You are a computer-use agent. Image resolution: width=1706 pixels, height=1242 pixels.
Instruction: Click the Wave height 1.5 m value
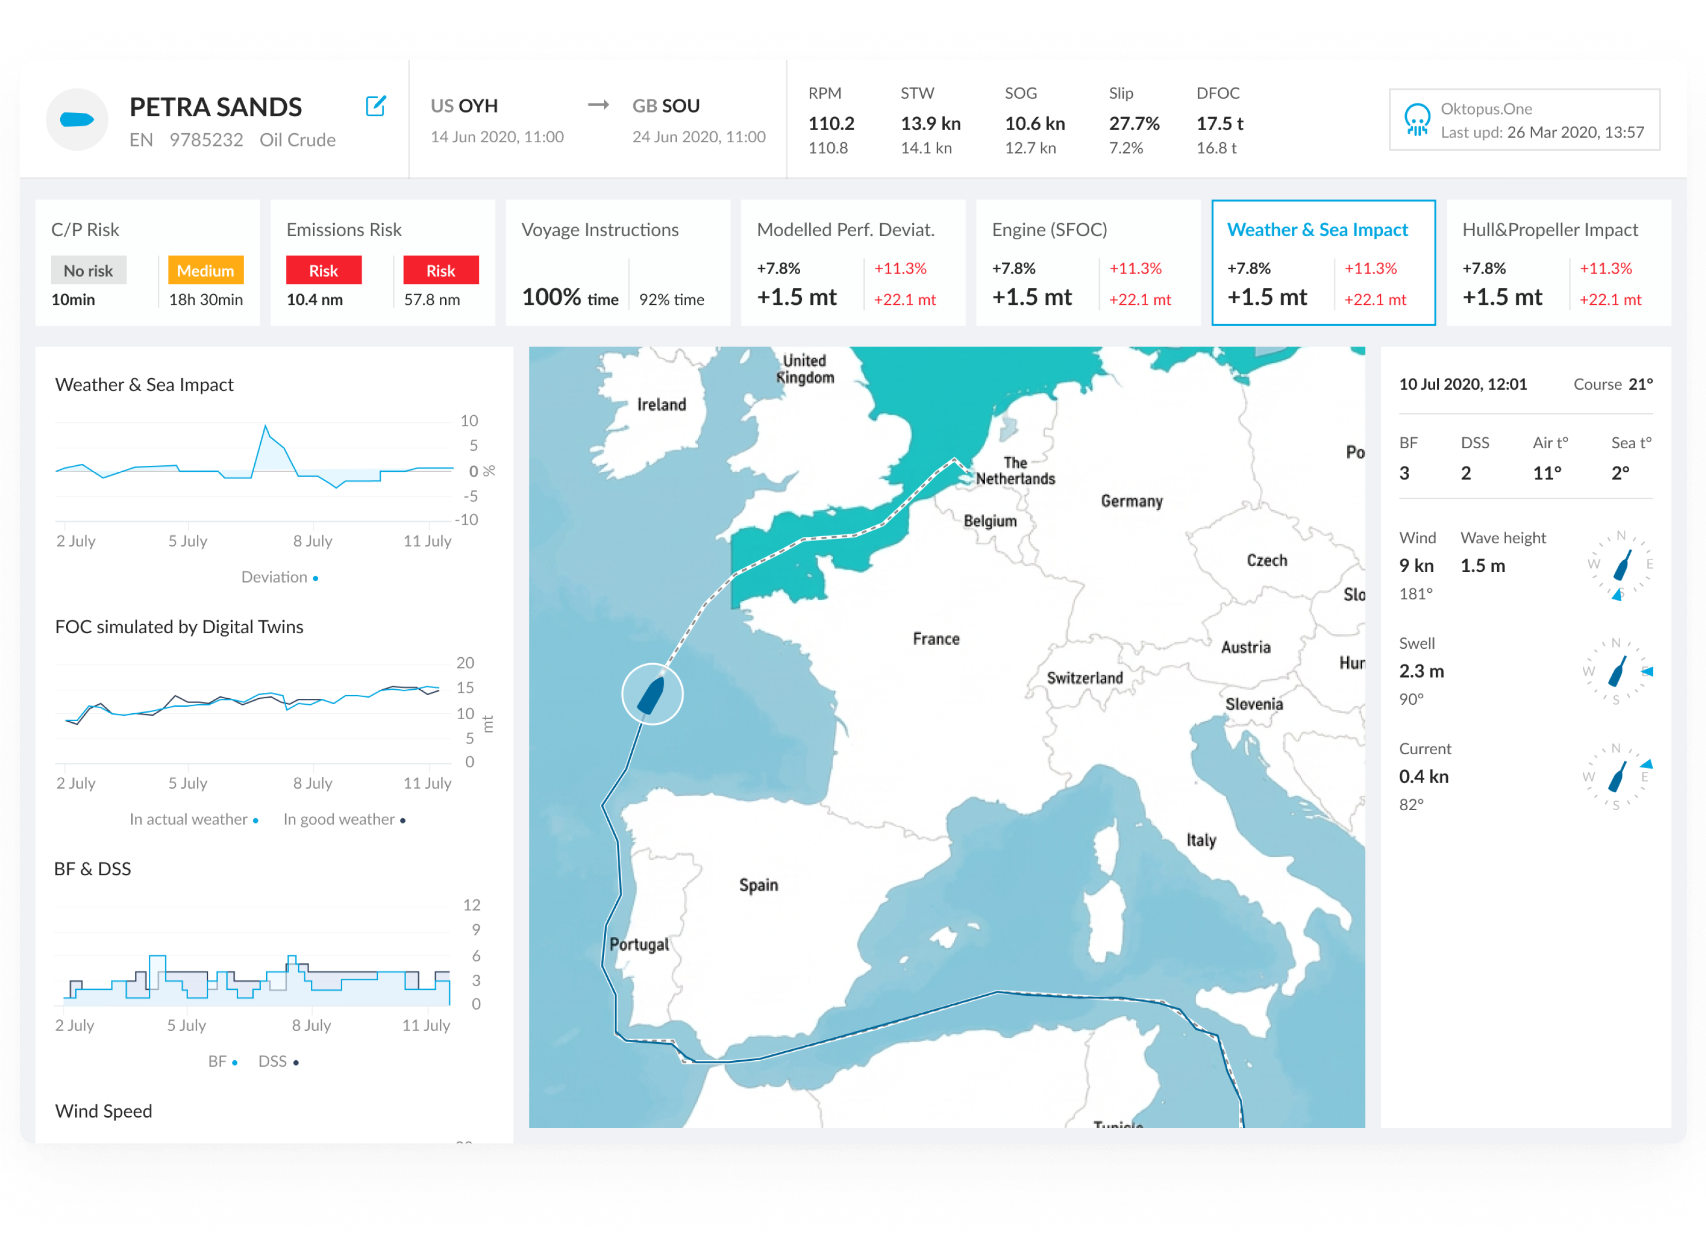(1483, 566)
